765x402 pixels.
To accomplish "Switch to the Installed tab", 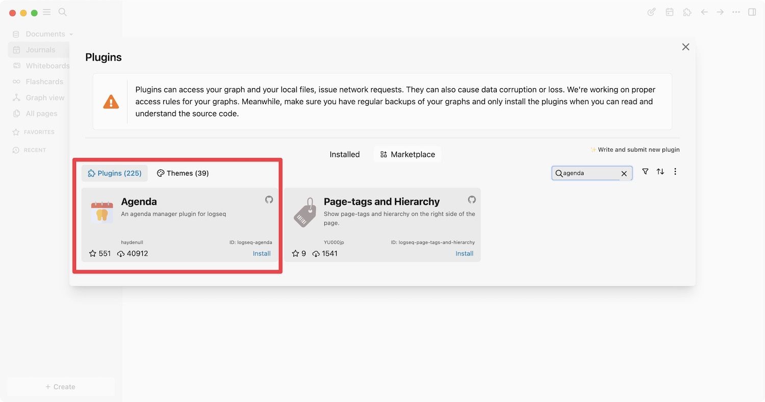I will (x=344, y=155).
